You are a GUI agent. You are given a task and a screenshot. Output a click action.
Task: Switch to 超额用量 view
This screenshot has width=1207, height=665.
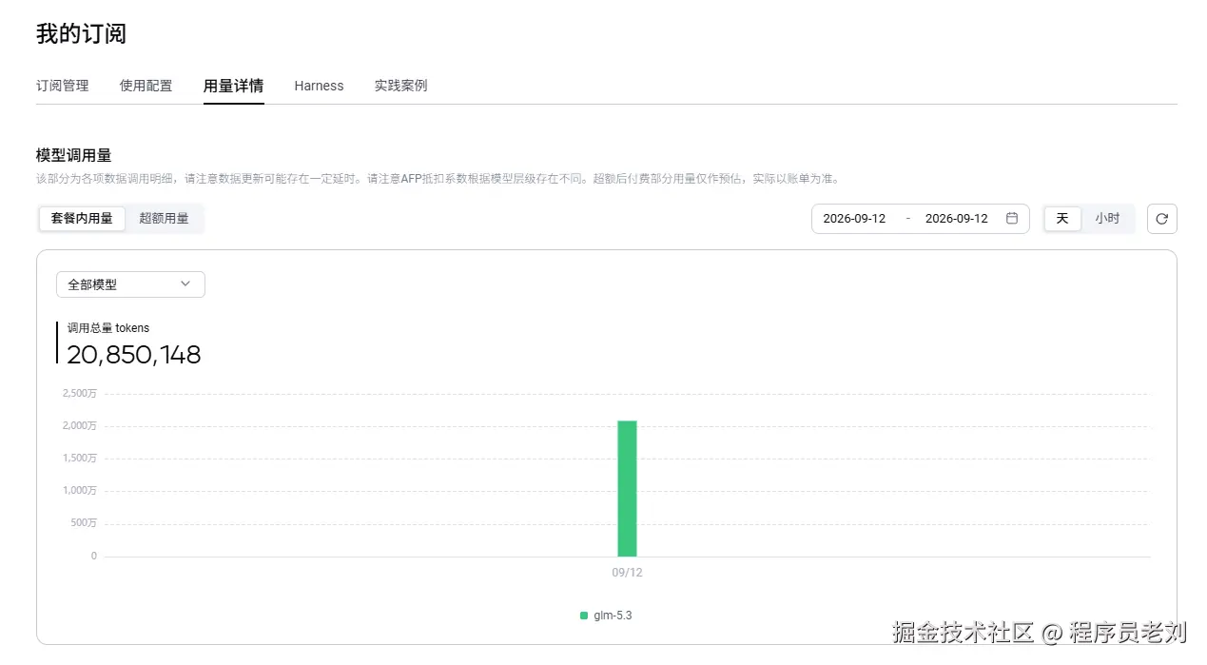(164, 219)
